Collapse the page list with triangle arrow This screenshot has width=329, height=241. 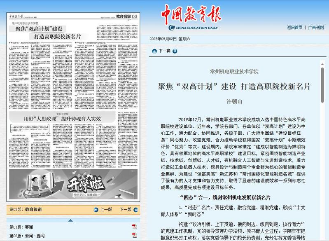click(x=70, y=220)
